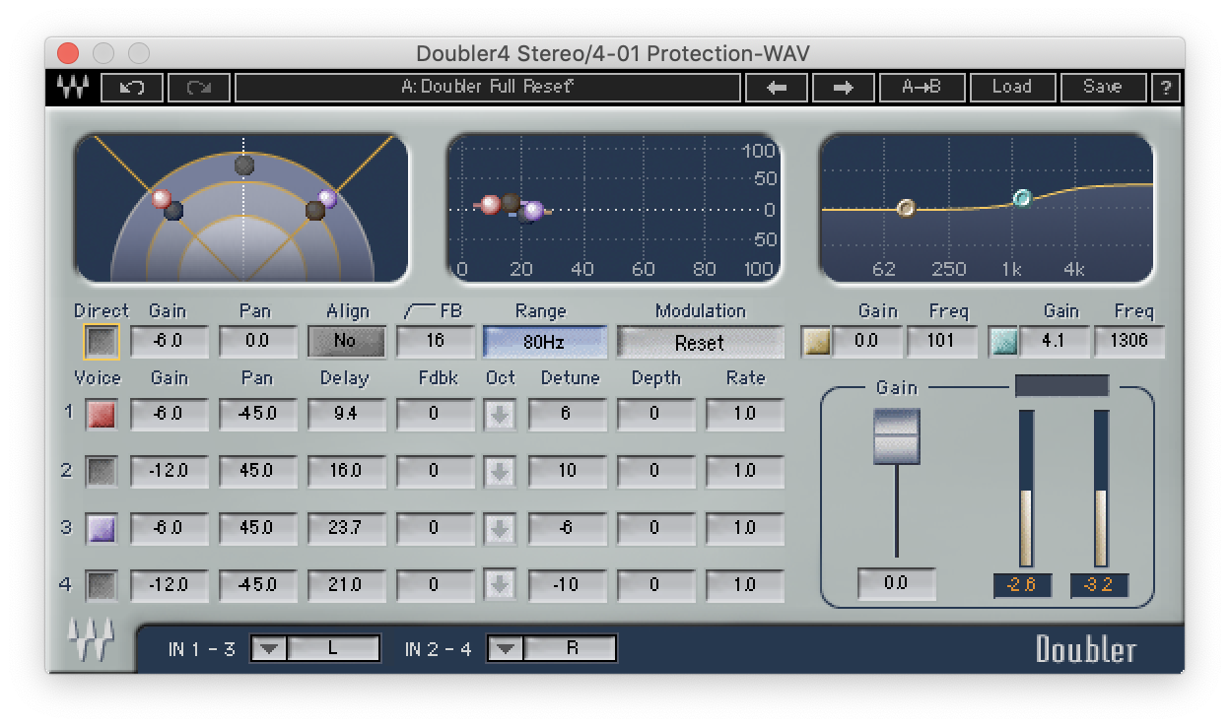Go to the next preset arrow
Screen dimensions: 1230x727
coord(843,88)
